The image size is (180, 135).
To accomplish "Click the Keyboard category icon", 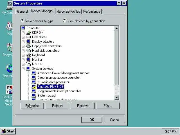I will point(28,55).
